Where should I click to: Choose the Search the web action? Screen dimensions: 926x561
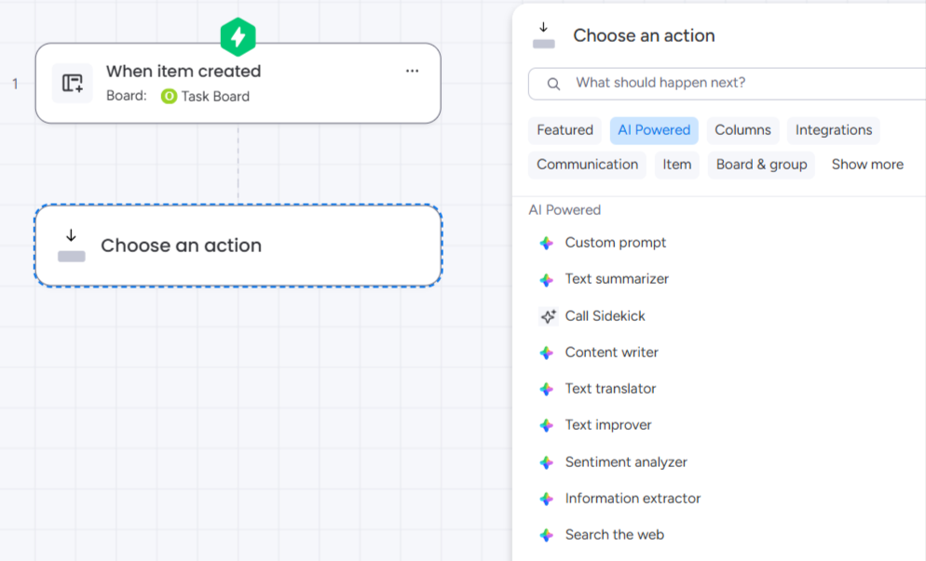(x=614, y=535)
